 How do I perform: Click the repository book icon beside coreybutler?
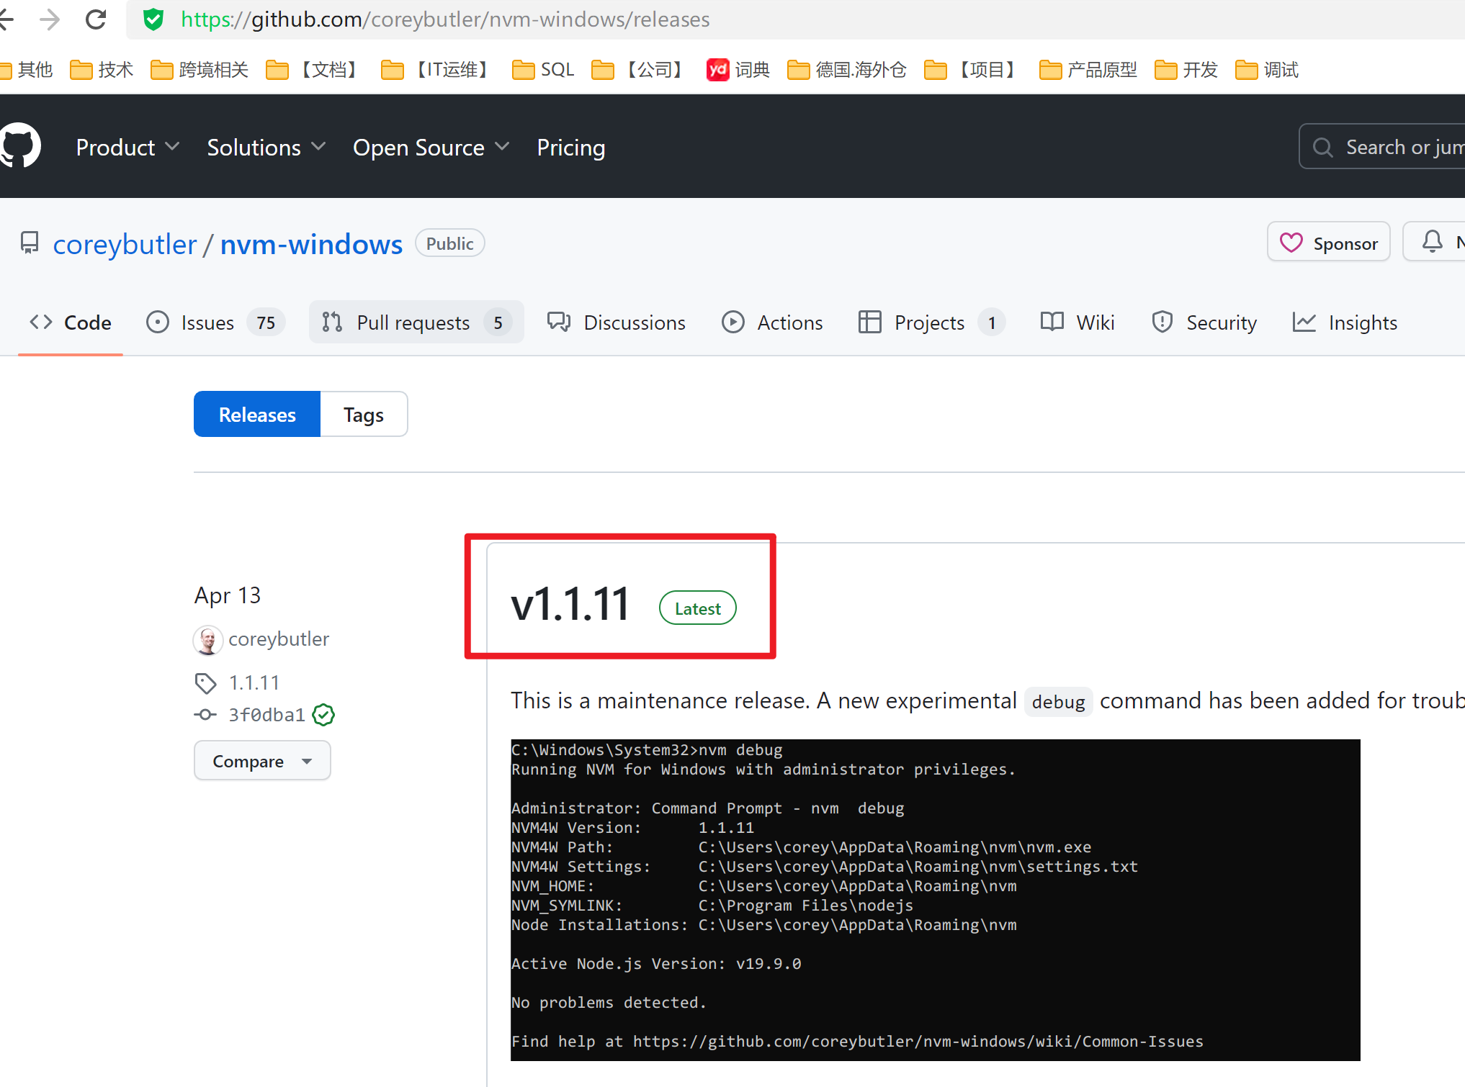(30, 243)
